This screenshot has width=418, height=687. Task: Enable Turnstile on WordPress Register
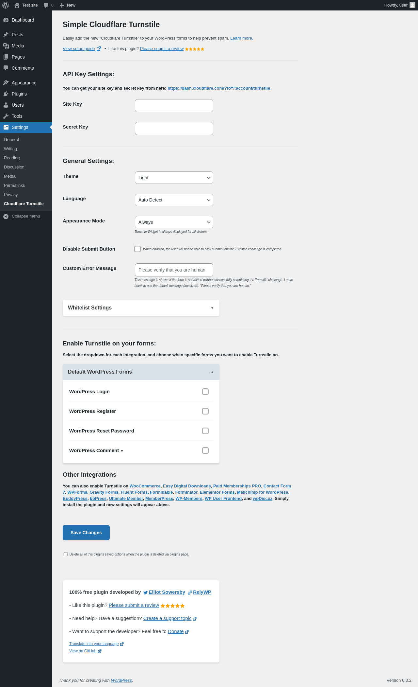pyautogui.click(x=205, y=411)
